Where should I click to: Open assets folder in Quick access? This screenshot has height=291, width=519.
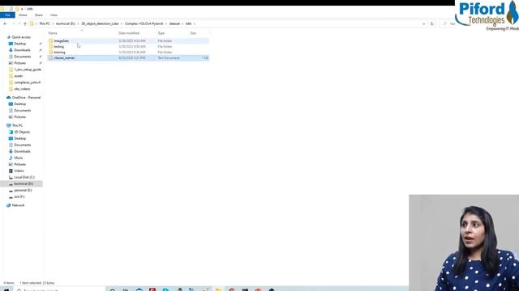[18, 76]
